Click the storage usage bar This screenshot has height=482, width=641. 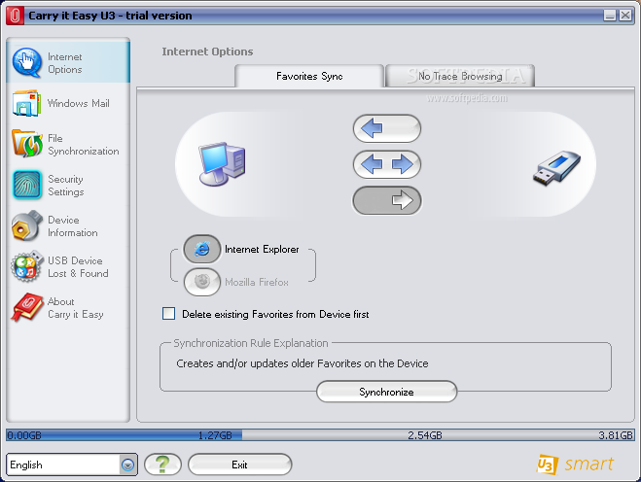pos(320,435)
